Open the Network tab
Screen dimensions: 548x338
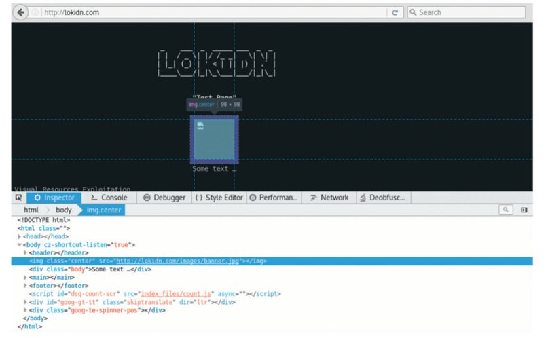point(329,198)
